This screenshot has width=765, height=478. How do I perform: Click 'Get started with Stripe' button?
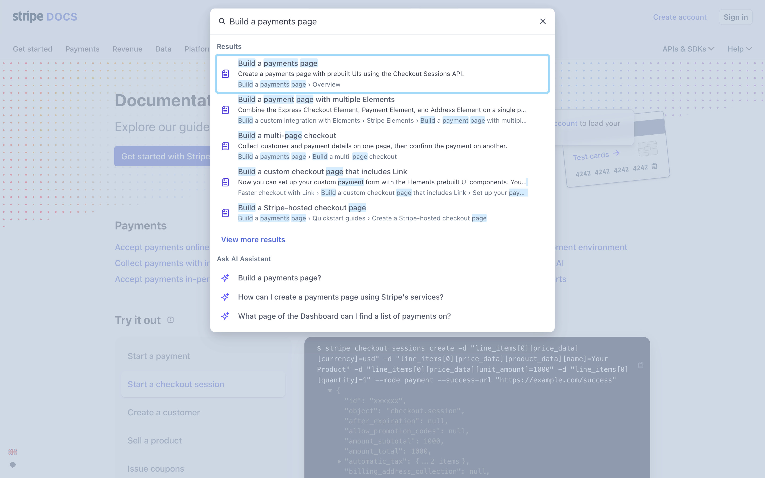point(163,156)
